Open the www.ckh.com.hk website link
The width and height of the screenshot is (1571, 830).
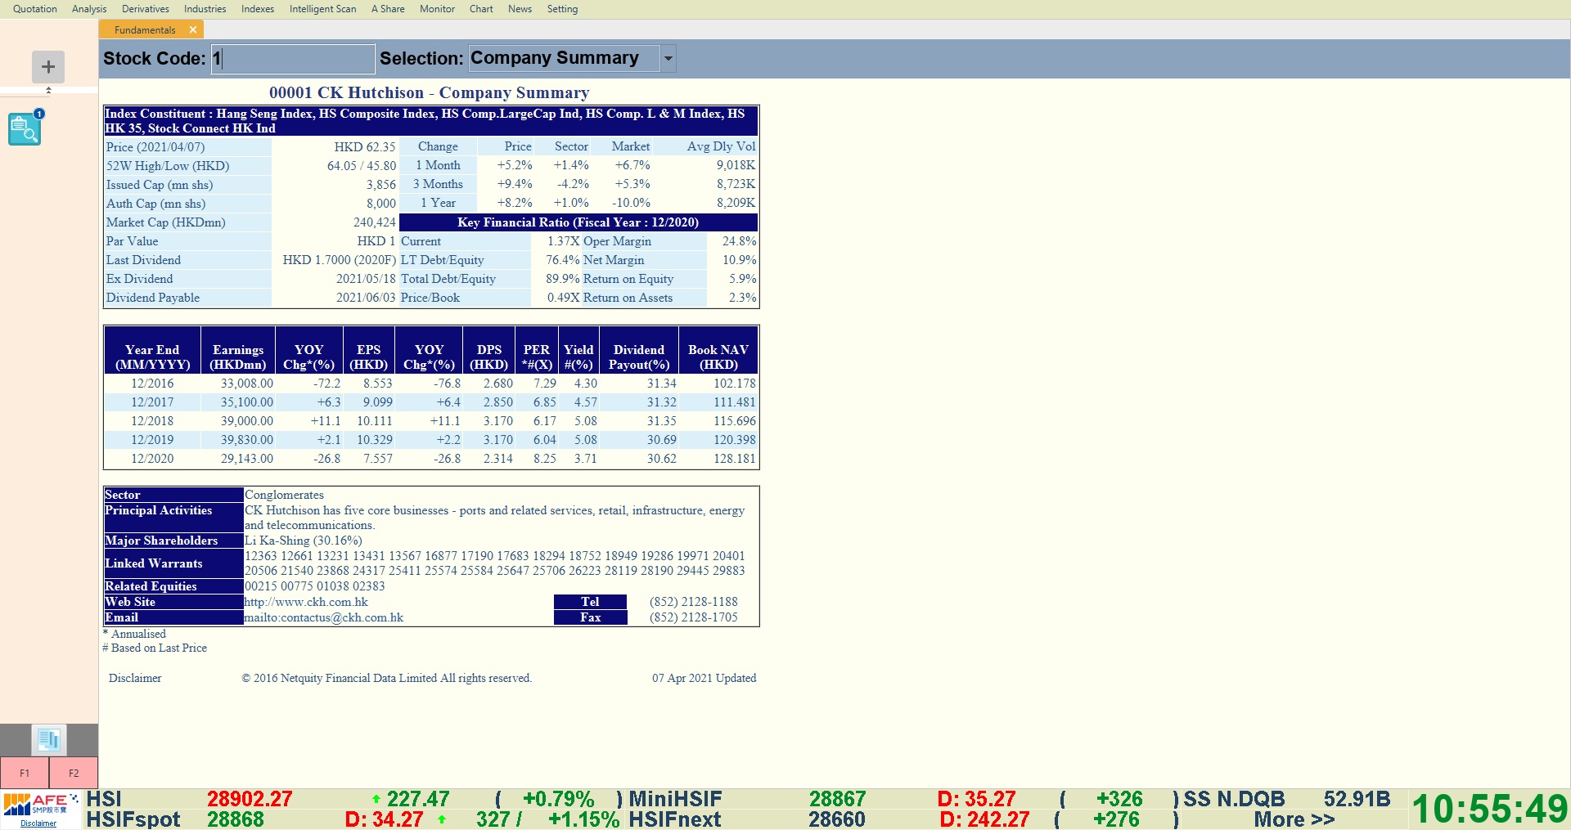click(x=306, y=602)
